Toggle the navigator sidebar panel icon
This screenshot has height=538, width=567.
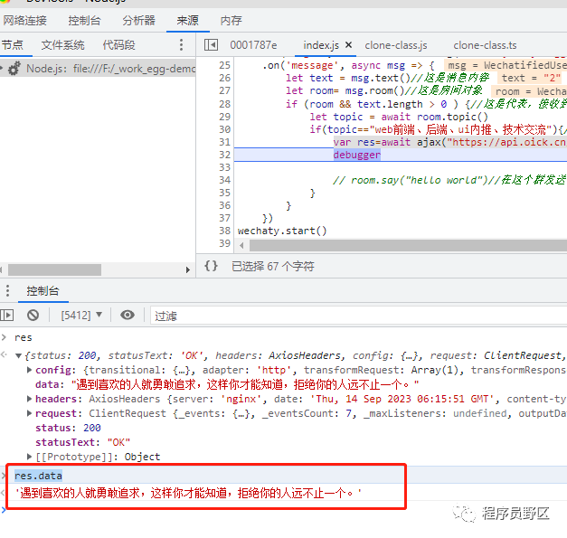[x=211, y=45]
